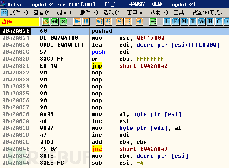
Task: Open the Executable modules (E) button
Action: (x=175, y=22)
